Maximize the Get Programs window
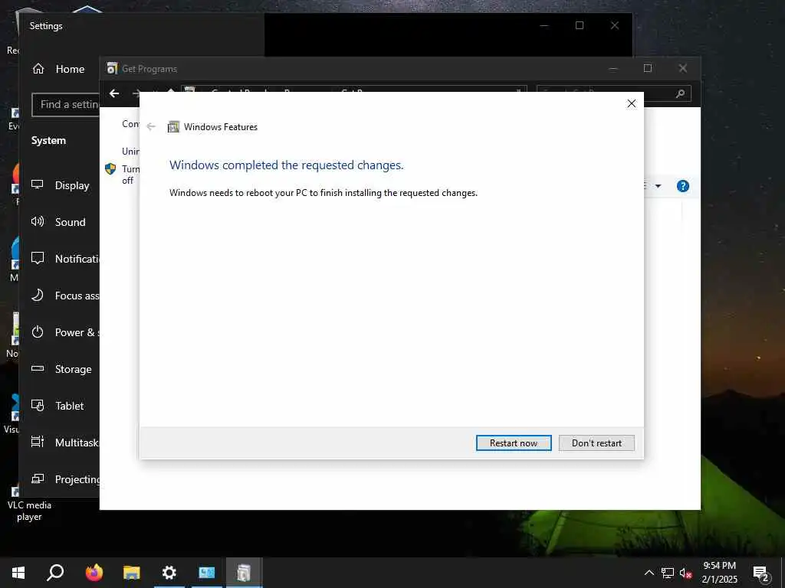 (647, 68)
